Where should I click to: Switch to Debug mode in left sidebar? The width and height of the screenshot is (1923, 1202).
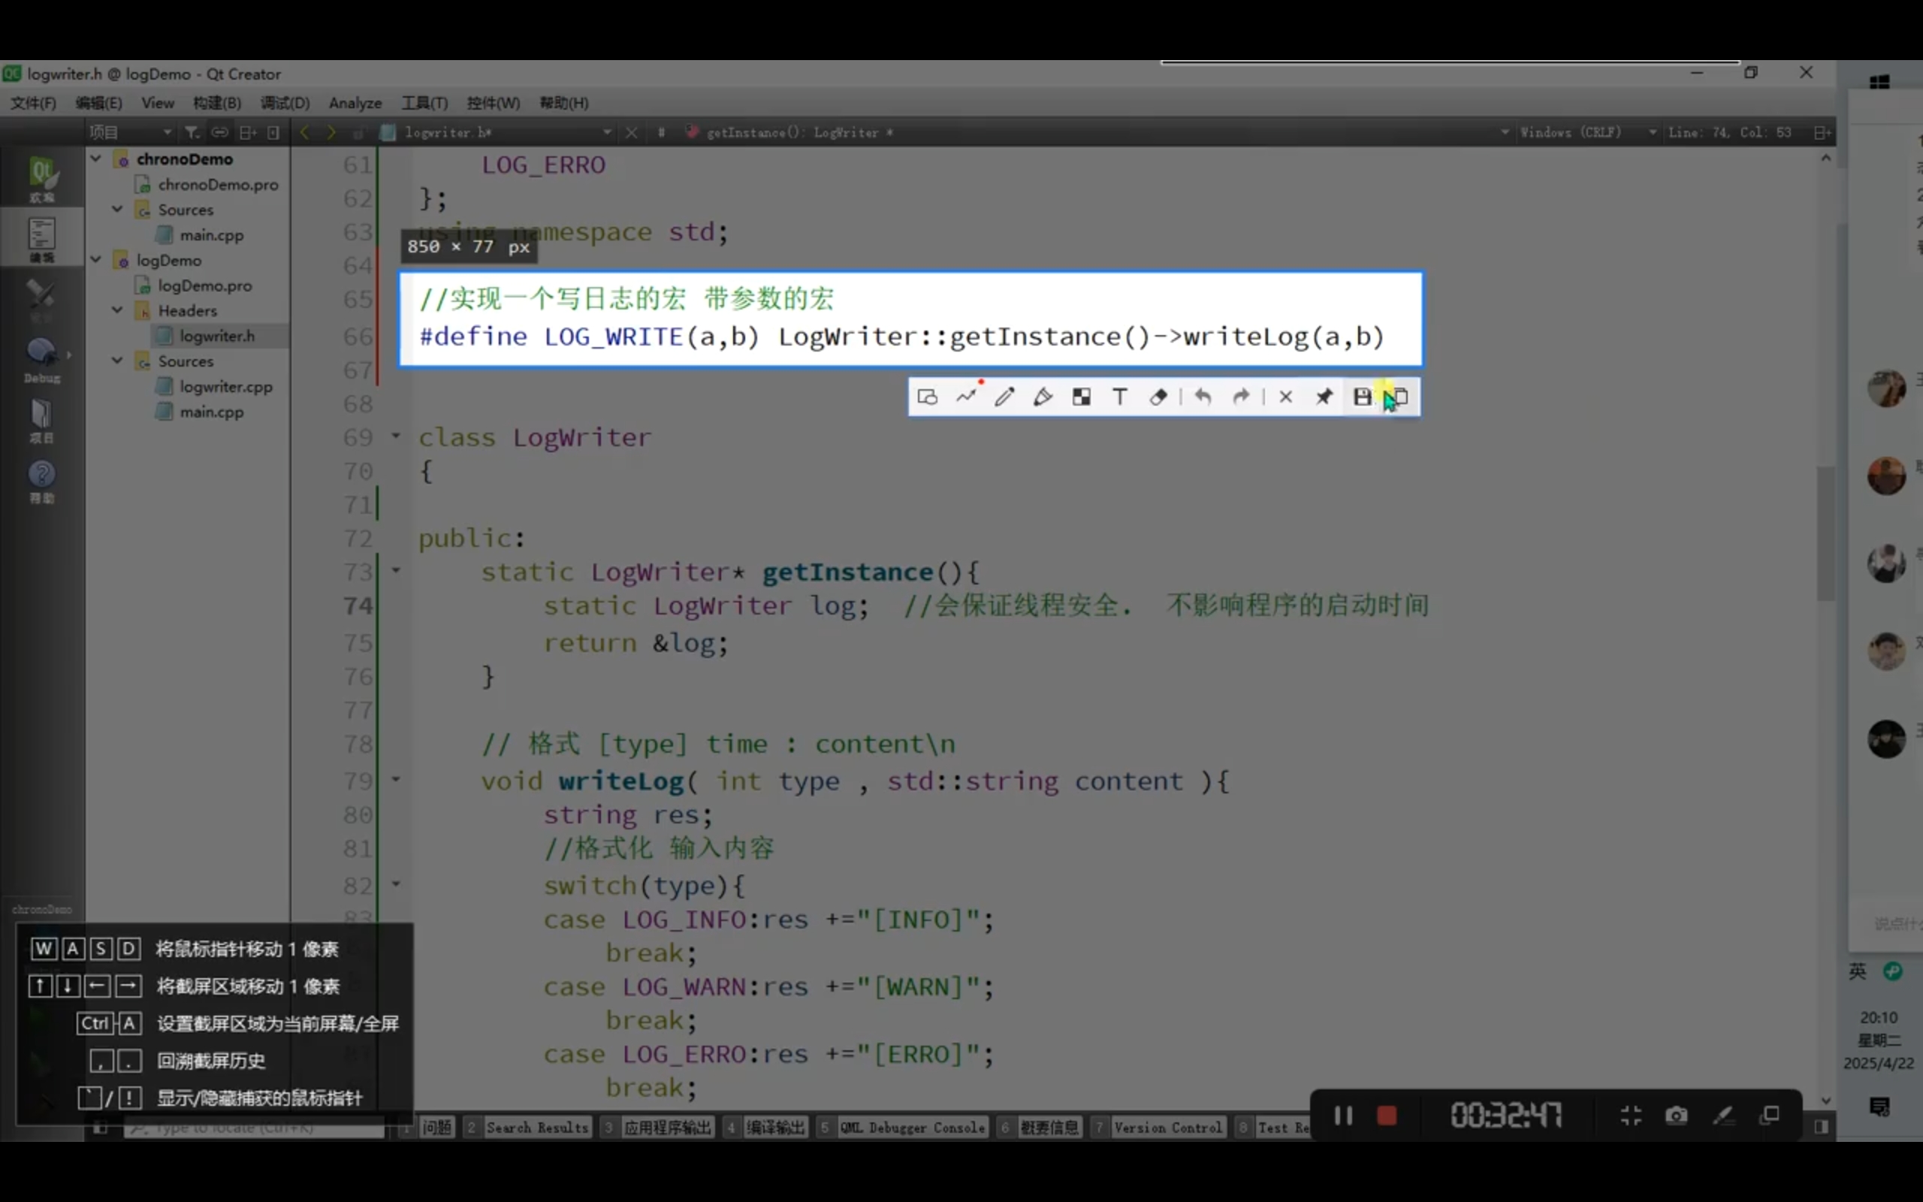(x=41, y=359)
